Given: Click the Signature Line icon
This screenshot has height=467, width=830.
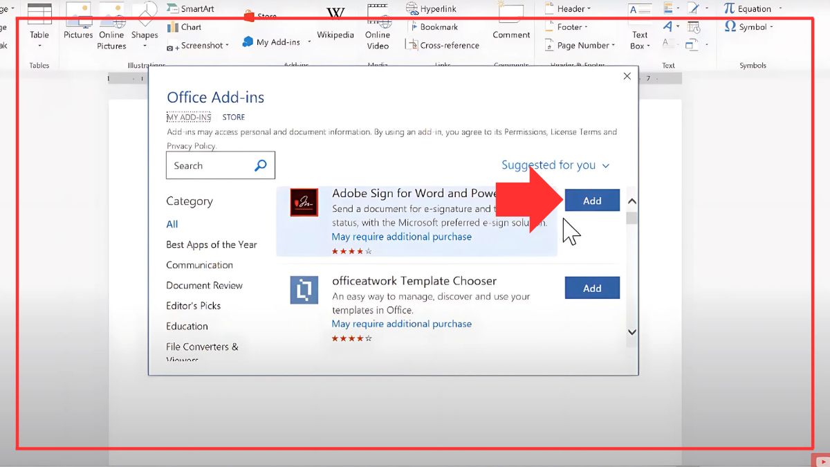Looking at the screenshot, I should [x=694, y=8].
